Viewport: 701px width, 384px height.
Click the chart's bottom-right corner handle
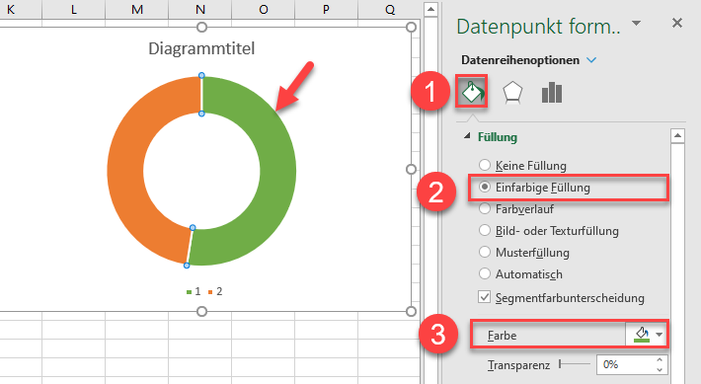pyautogui.click(x=411, y=311)
